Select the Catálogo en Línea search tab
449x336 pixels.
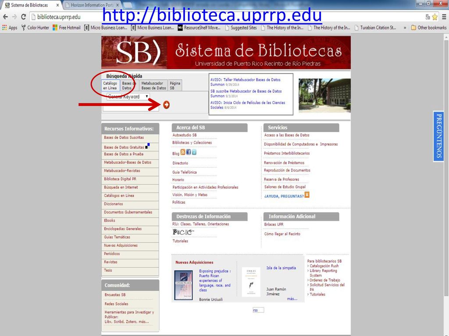coord(110,86)
